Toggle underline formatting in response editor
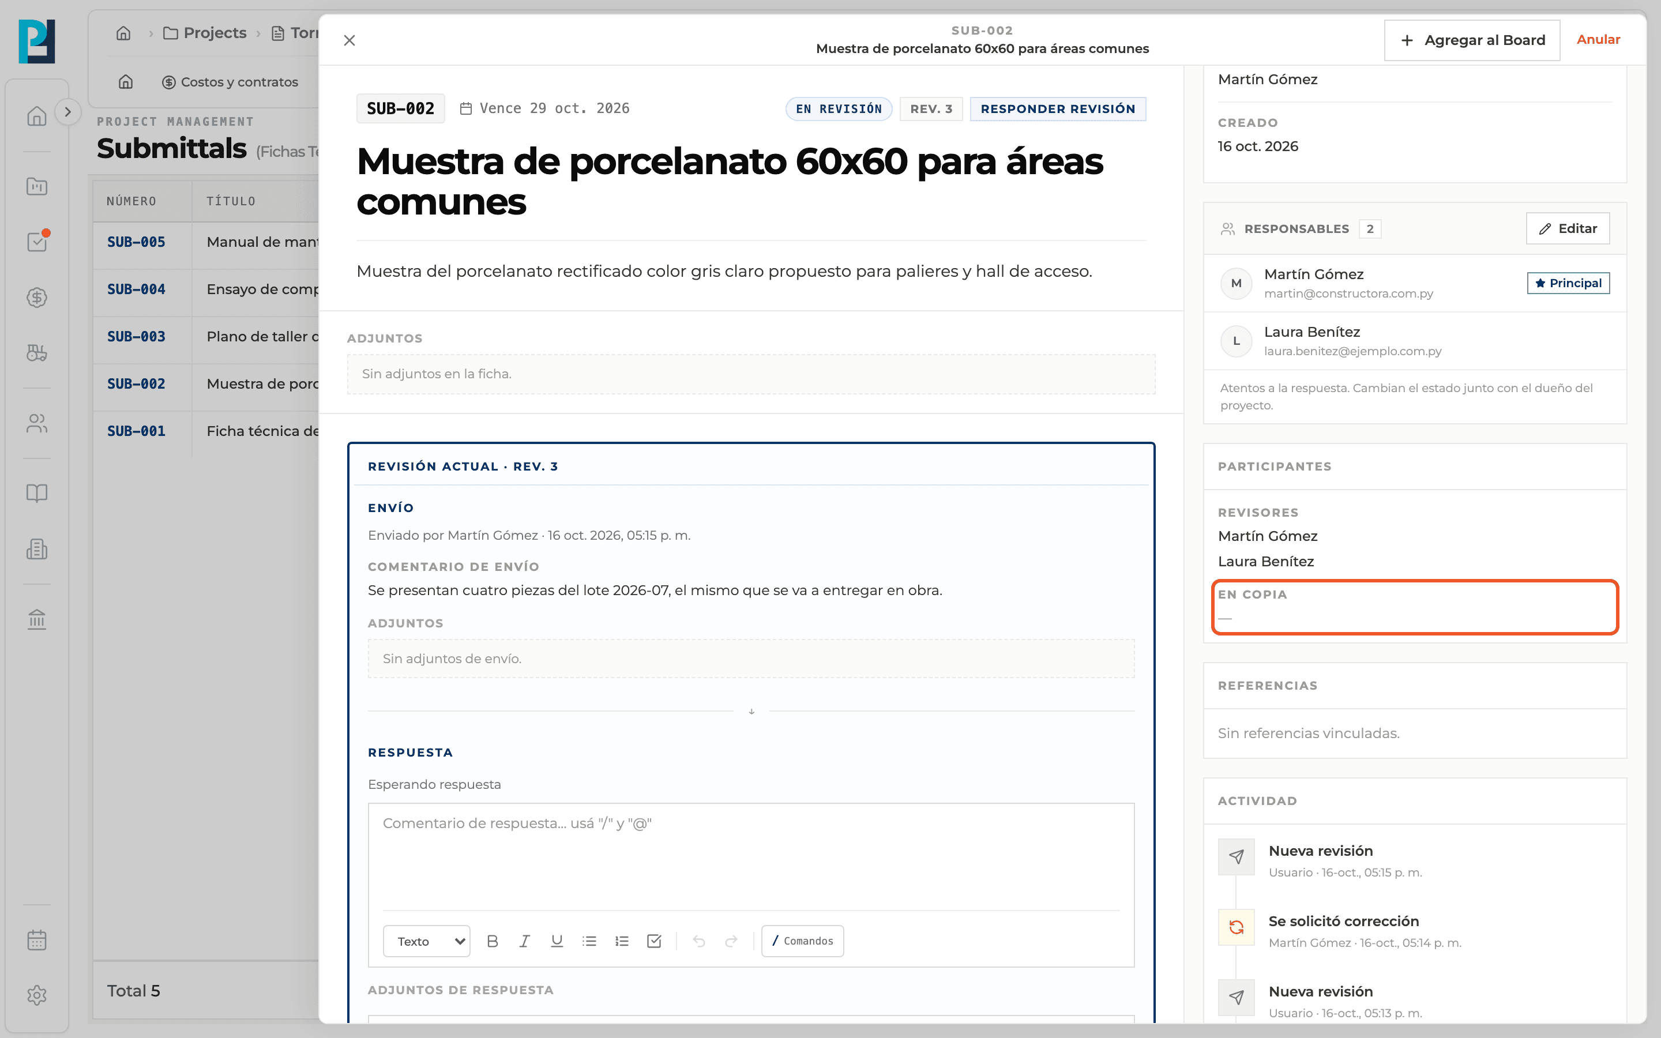1661x1038 pixels. coord(557,941)
